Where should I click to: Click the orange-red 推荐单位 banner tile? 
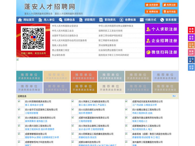pos(84,76)
